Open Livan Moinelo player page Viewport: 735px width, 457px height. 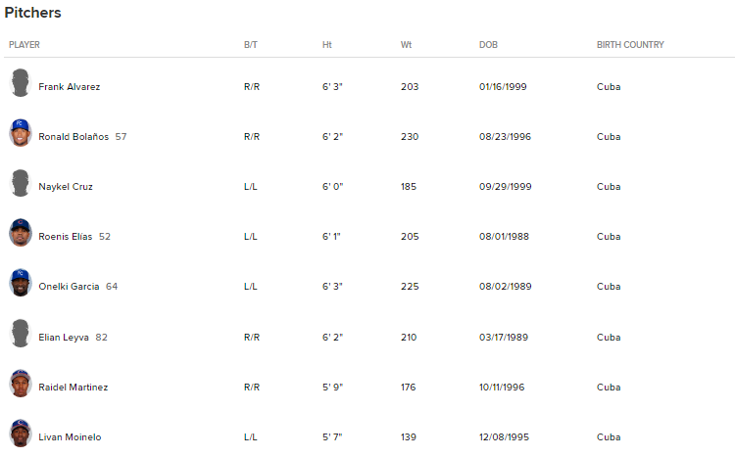(x=70, y=436)
